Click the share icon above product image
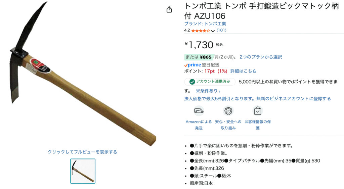This screenshot has height=189, width=344. click(x=169, y=9)
